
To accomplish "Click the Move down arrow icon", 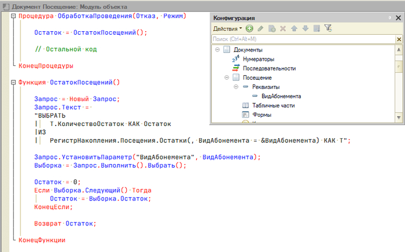I will [305, 28].
